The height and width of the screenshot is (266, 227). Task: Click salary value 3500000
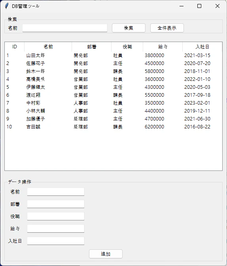point(154,103)
